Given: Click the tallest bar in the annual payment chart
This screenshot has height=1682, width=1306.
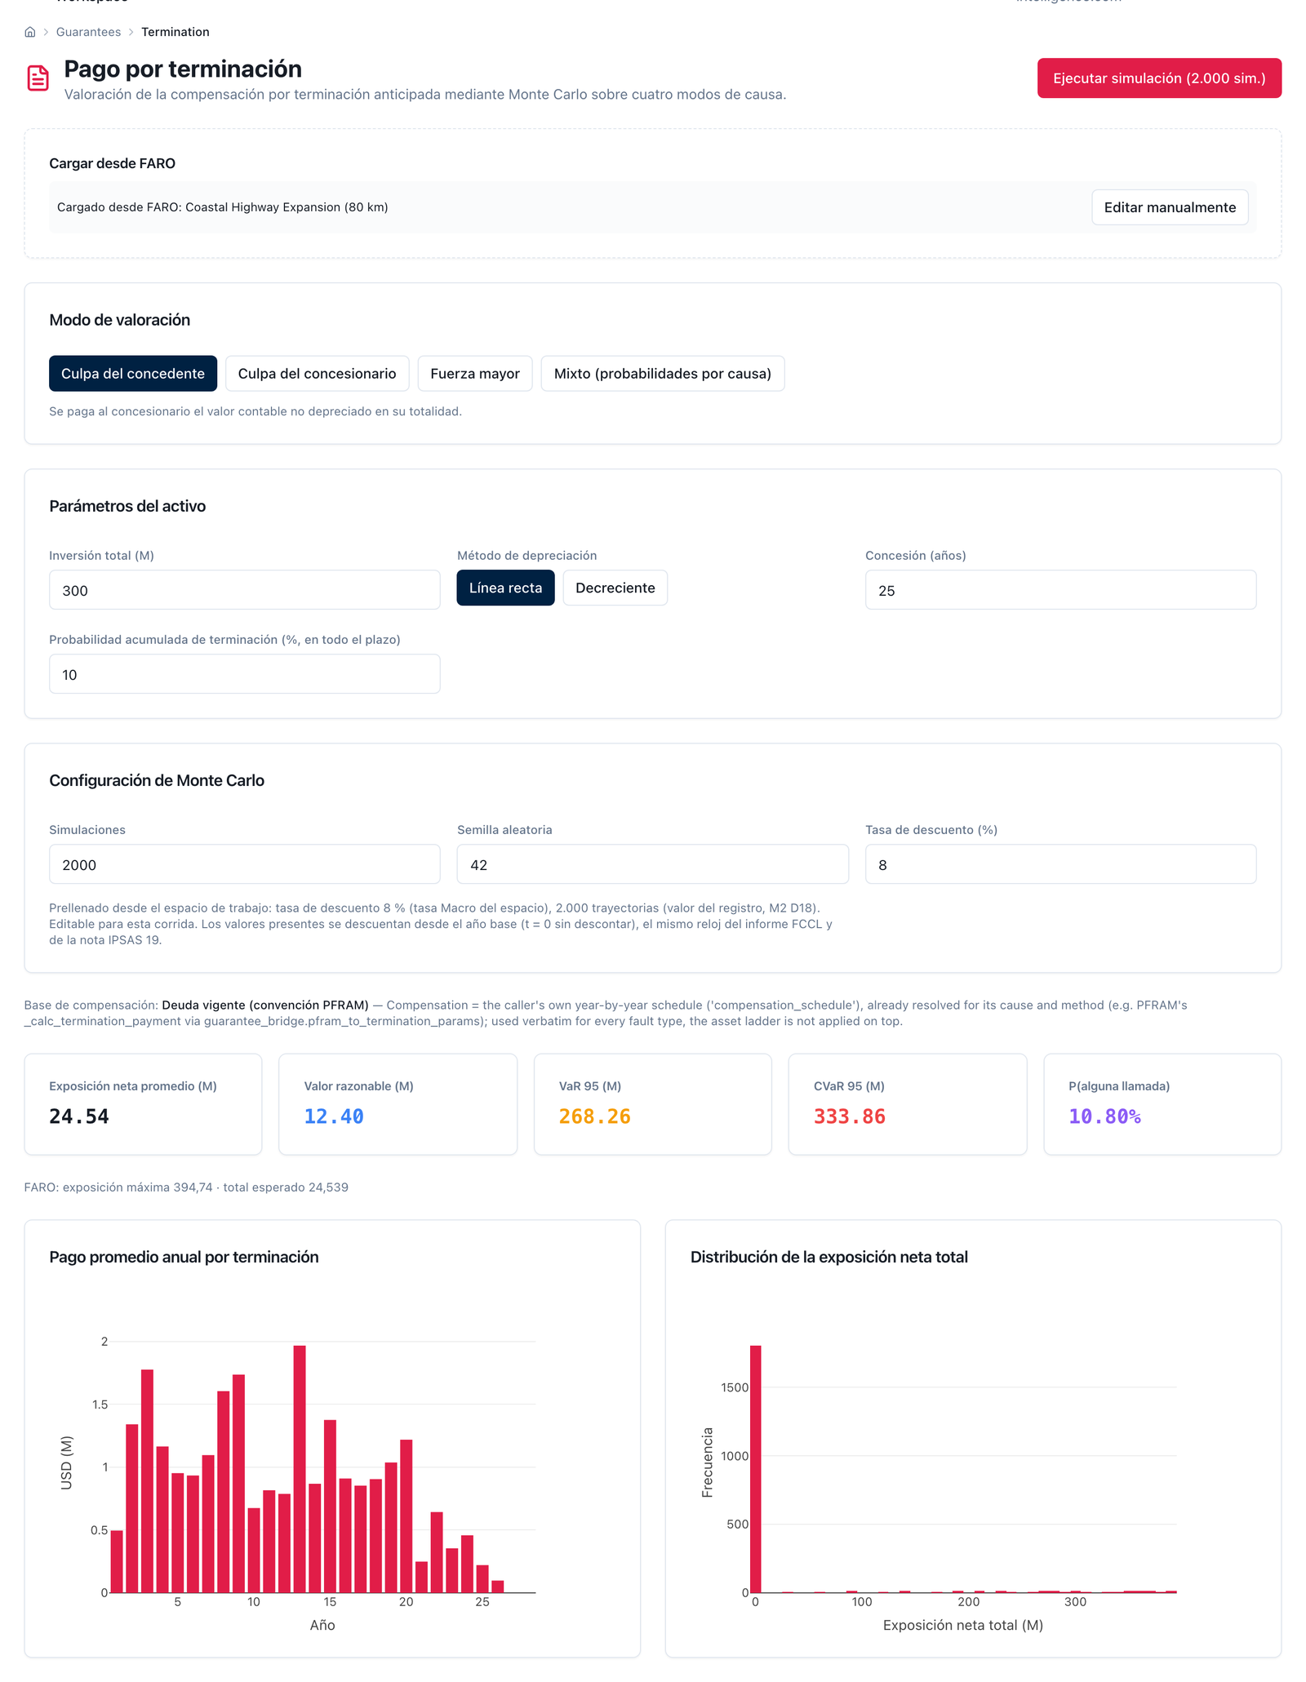Looking at the screenshot, I should point(300,1469).
